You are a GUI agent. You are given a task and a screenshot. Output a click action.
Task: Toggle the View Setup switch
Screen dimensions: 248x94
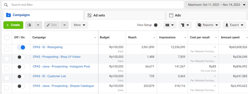point(157,25)
